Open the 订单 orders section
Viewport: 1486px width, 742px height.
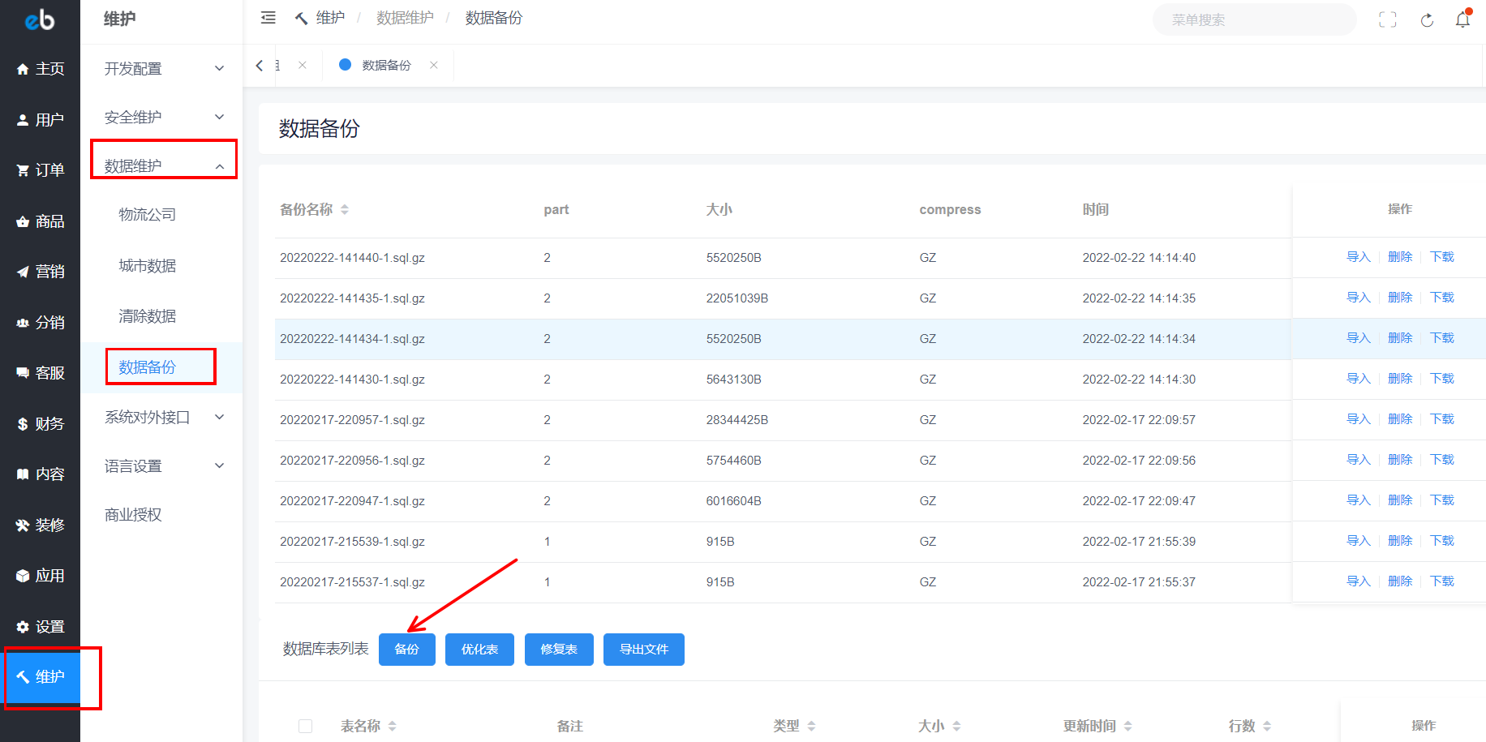(41, 170)
